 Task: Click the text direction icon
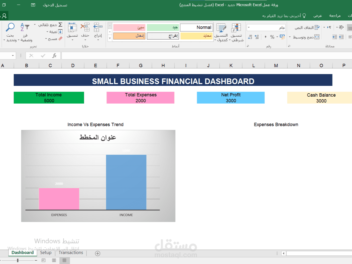329,27
